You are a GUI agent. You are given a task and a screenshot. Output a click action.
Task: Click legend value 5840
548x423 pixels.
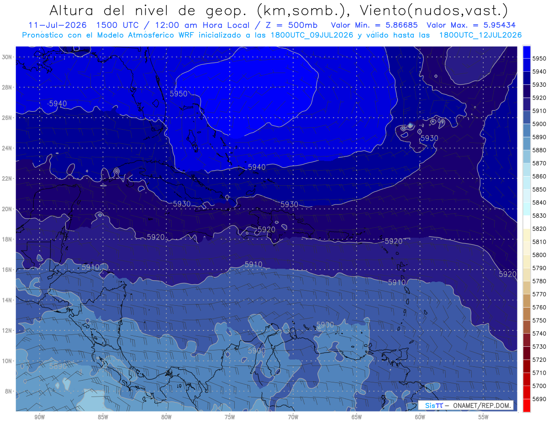(x=539, y=203)
